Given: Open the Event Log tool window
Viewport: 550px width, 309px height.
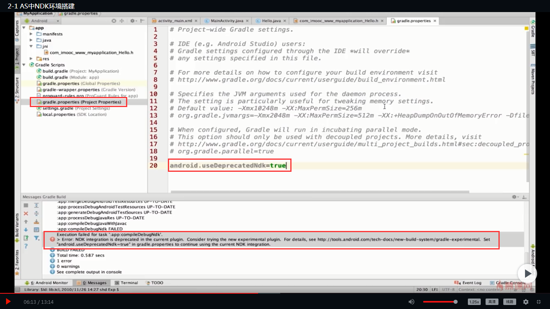Looking at the screenshot, I should click(x=468, y=283).
